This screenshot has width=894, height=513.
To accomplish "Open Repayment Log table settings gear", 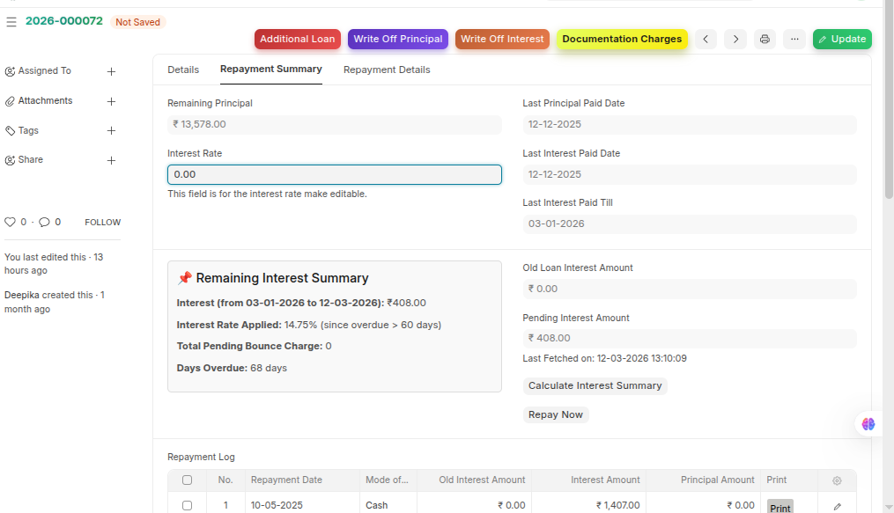I will 837,480.
